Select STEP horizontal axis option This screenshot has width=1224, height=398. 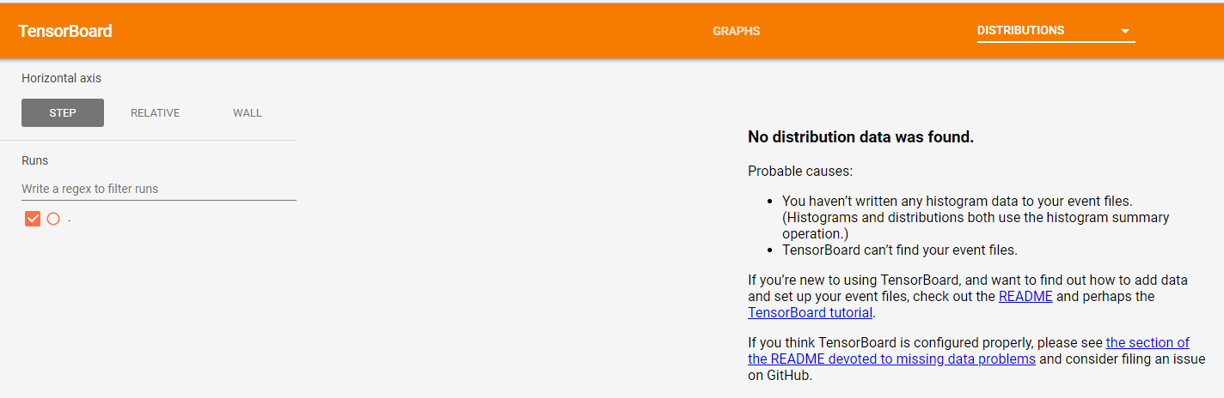(x=63, y=112)
